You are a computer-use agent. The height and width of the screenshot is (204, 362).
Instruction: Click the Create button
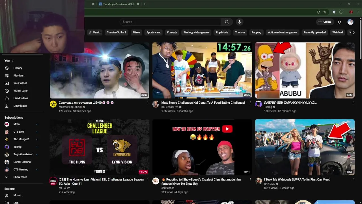click(325, 22)
